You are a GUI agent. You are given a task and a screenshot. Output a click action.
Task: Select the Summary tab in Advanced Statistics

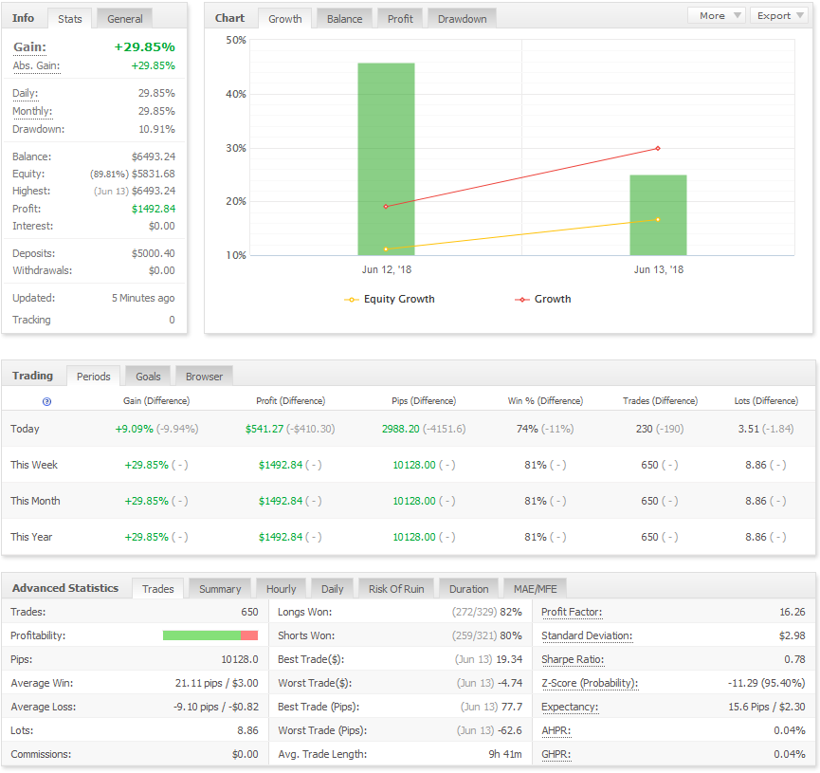220,589
